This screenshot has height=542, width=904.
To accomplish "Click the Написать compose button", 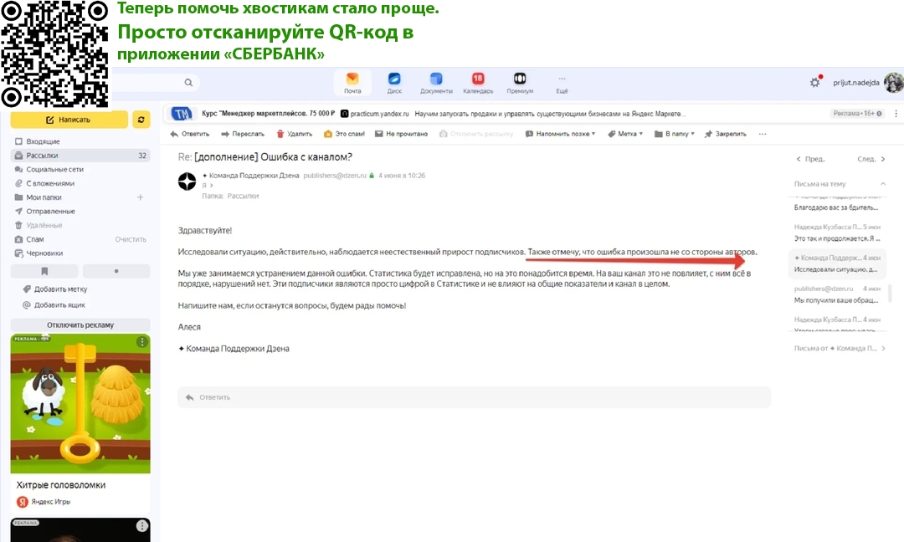I will [x=69, y=120].
